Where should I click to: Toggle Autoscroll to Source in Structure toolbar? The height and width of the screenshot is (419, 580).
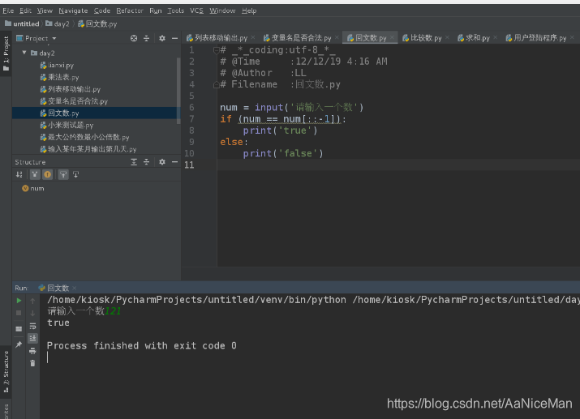[x=63, y=174]
